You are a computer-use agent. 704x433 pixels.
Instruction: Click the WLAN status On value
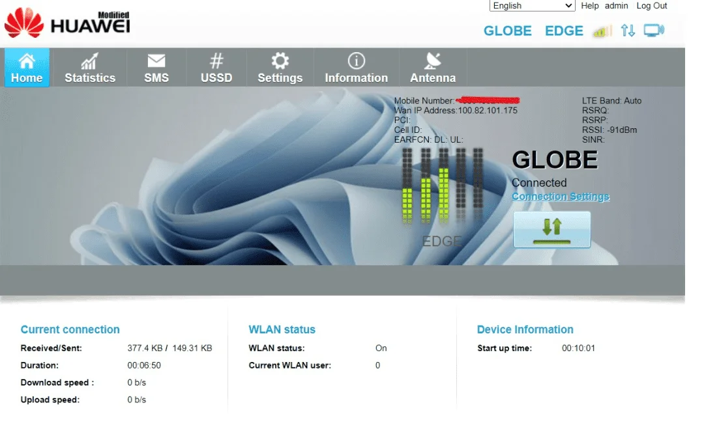(x=381, y=348)
